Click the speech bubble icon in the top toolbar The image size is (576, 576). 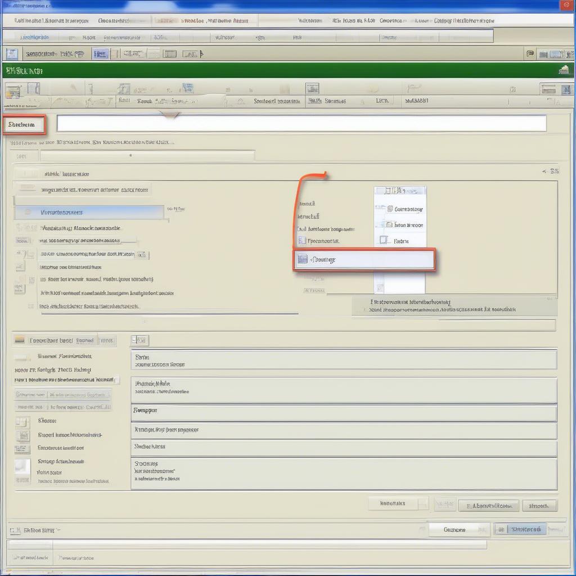(x=530, y=54)
